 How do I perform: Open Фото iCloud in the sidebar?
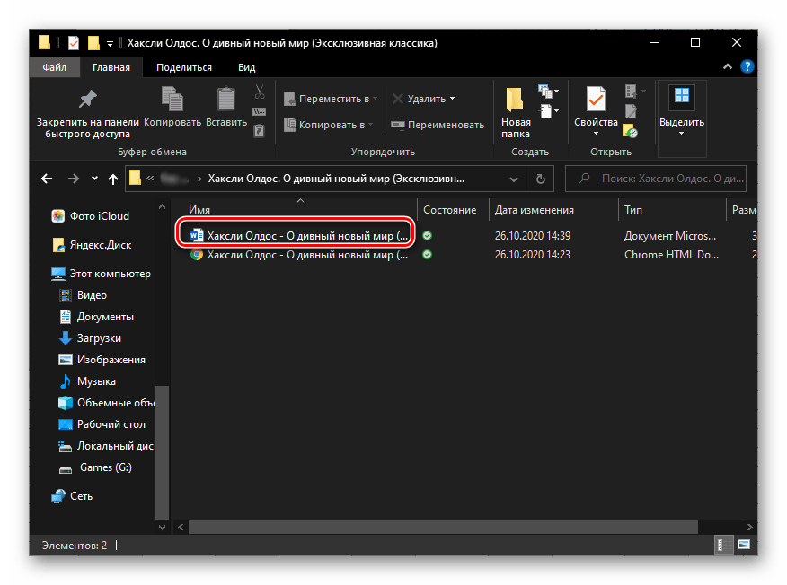91,216
